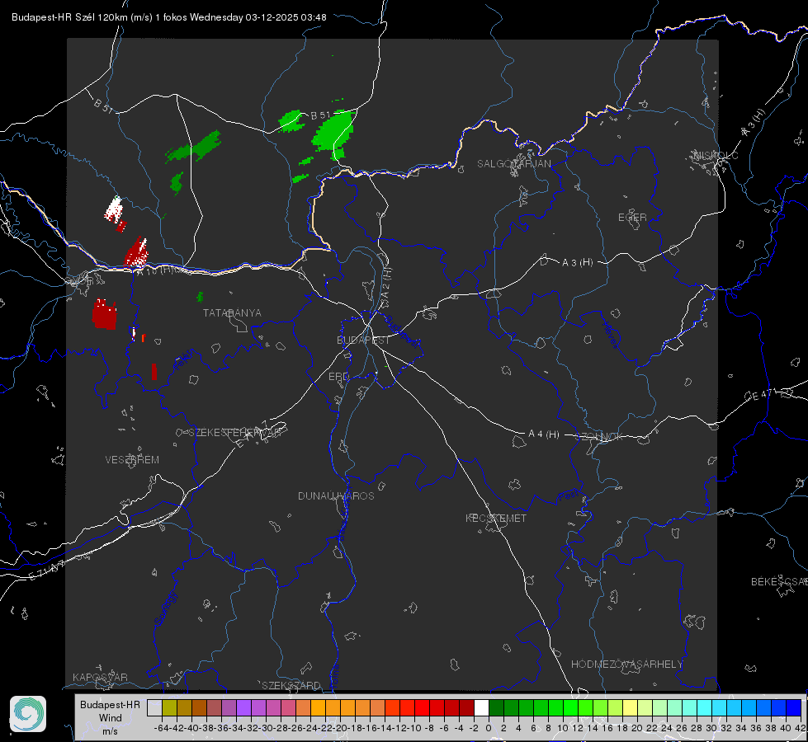Click the HODMEZOVASARHELY city label
Screen dimensions: 808x742
tap(626, 665)
